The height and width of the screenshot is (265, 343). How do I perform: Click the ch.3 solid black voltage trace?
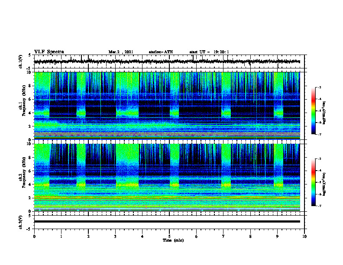pyautogui.click(x=167, y=222)
